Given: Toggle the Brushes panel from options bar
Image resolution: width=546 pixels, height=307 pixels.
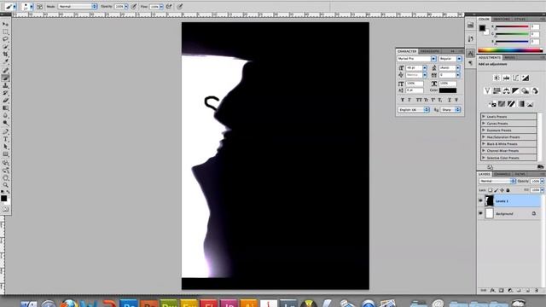Looking at the screenshot, I should tap(40, 7).
